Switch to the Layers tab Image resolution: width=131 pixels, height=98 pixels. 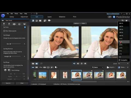click(x=49, y=17)
